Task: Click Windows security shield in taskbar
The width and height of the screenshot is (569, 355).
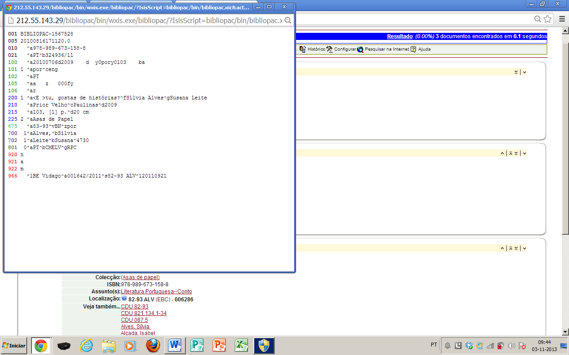Action: (264, 345)
